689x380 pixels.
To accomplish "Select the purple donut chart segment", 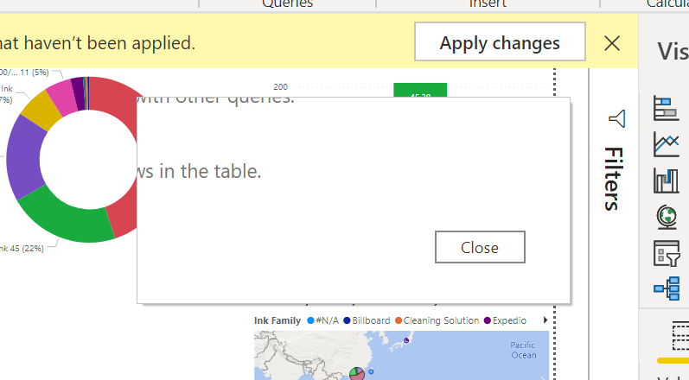I will (x=25, y=157).
